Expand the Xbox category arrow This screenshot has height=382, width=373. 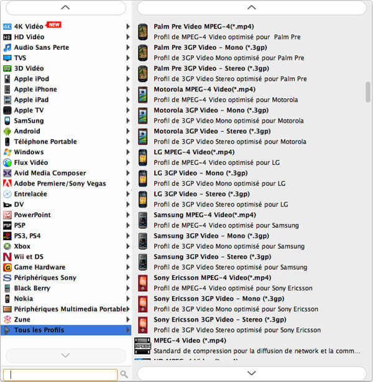pos(128,246)
